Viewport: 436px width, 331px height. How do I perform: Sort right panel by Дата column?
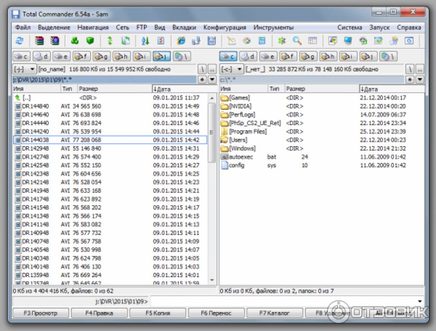click(392, 89)
